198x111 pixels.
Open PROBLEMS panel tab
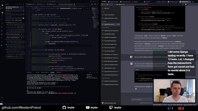(x=29, y=72)
